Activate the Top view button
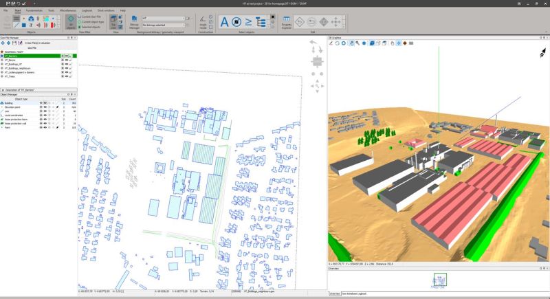Viewport: 550px width, 299px height. [x=113, y=22]
